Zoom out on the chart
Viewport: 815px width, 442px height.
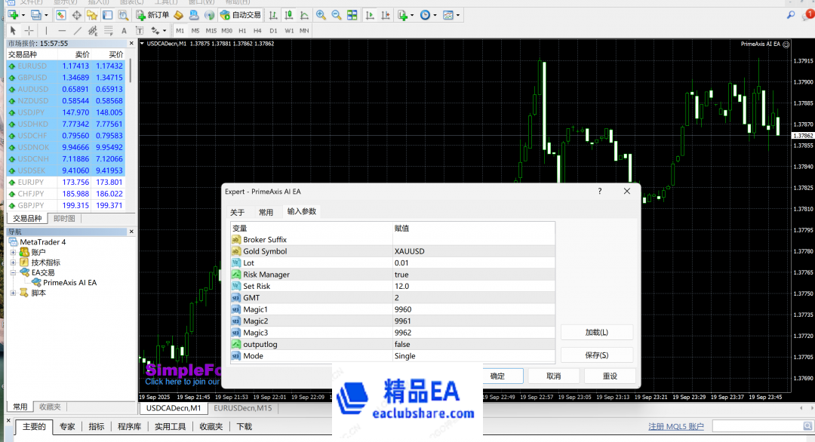pos(336,15)
